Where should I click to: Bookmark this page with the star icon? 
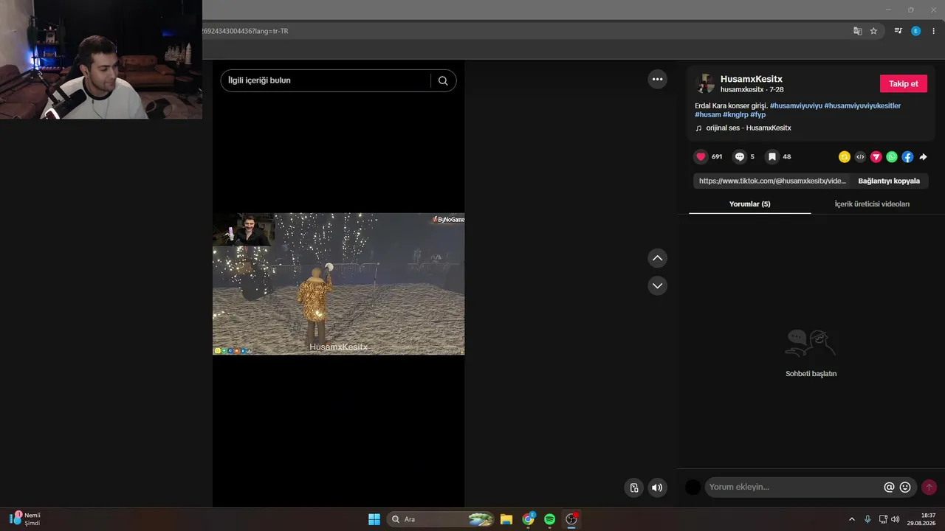tap(873, 31)
